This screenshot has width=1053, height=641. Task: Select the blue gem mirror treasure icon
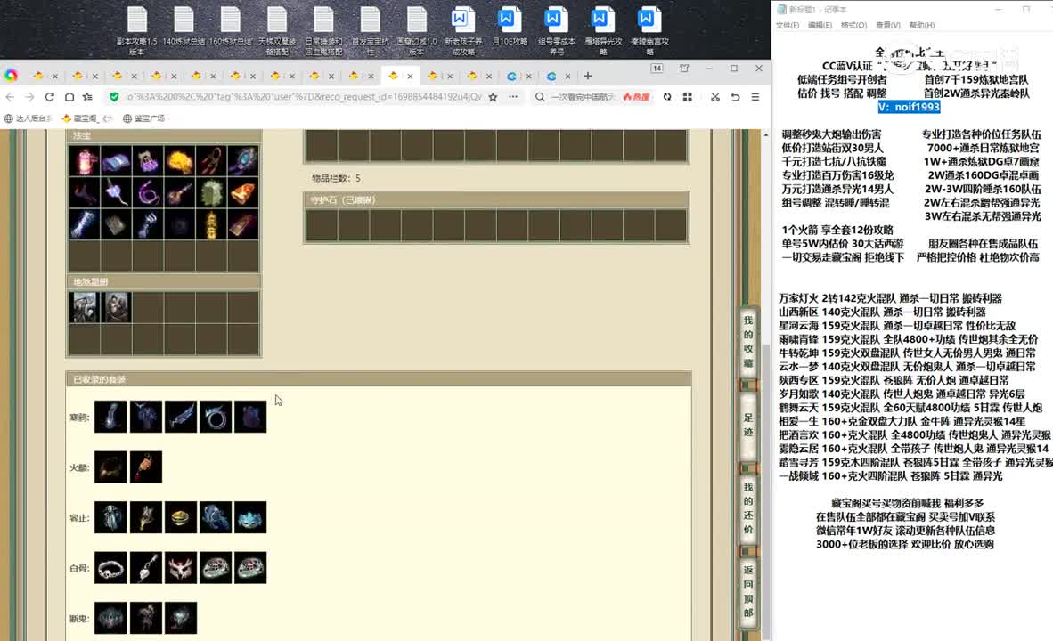pos(242,161)
